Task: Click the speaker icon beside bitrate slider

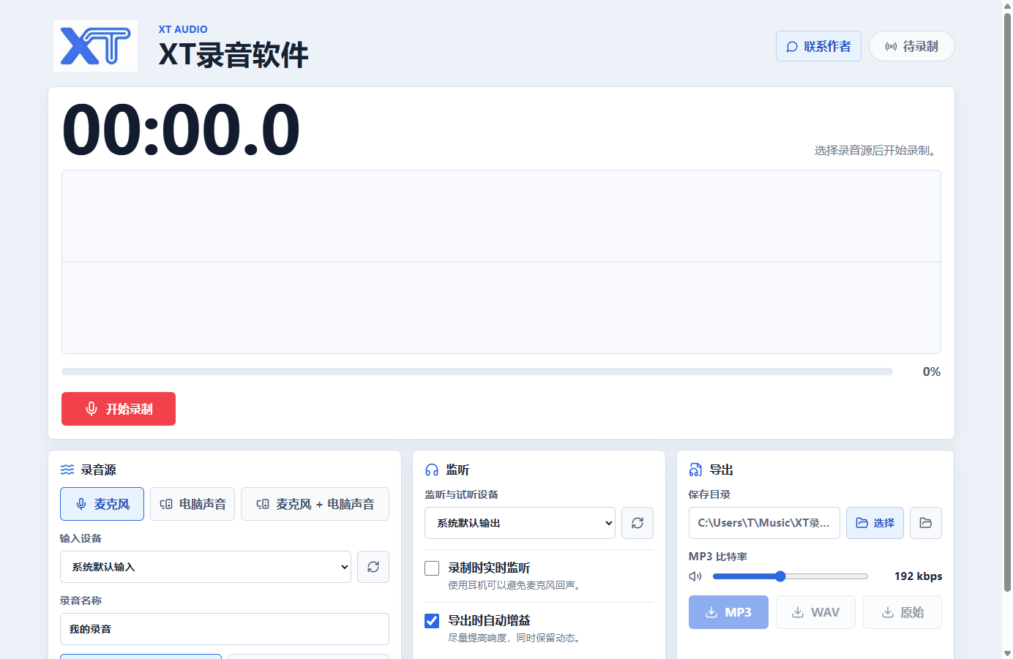Action: [695, 576]
